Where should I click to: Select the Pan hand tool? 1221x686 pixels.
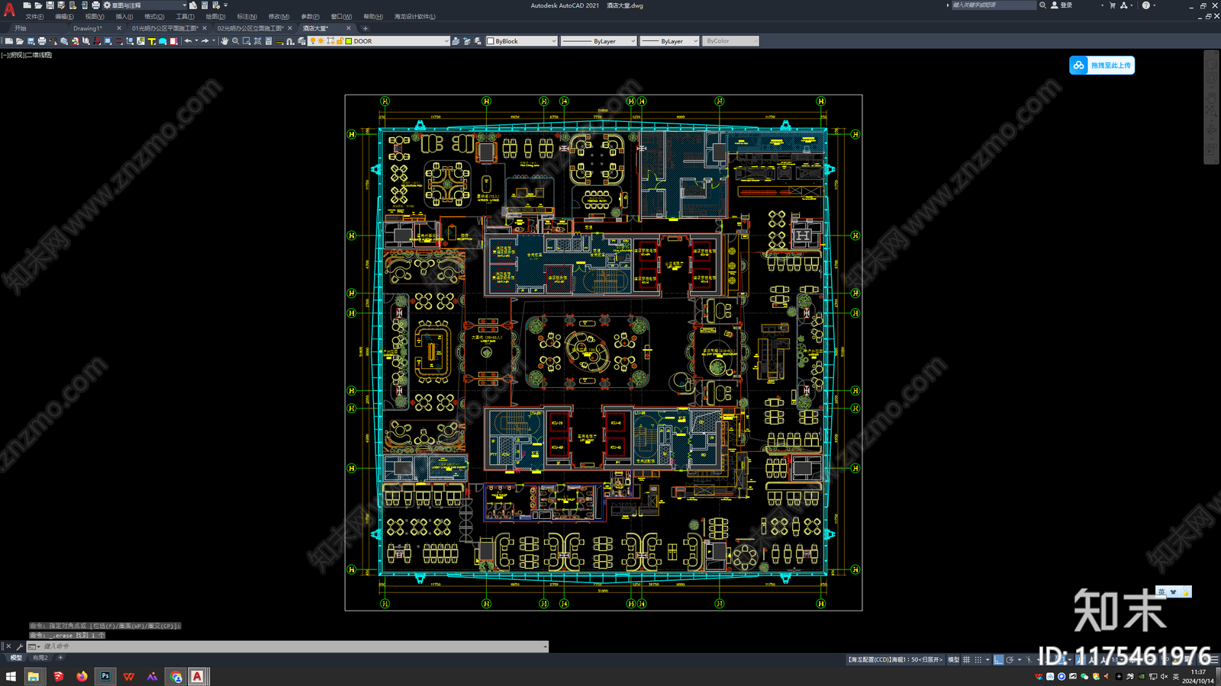[x=224, y=41]
